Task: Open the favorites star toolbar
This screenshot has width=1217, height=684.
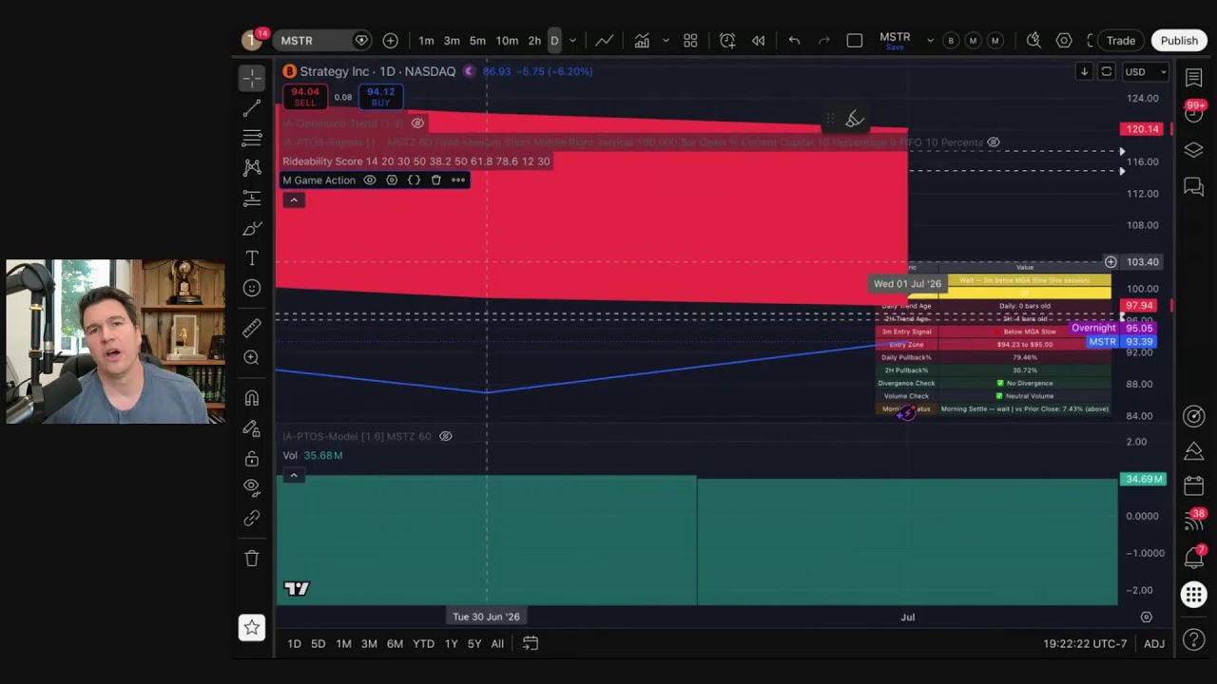Action: click(252, 627)
